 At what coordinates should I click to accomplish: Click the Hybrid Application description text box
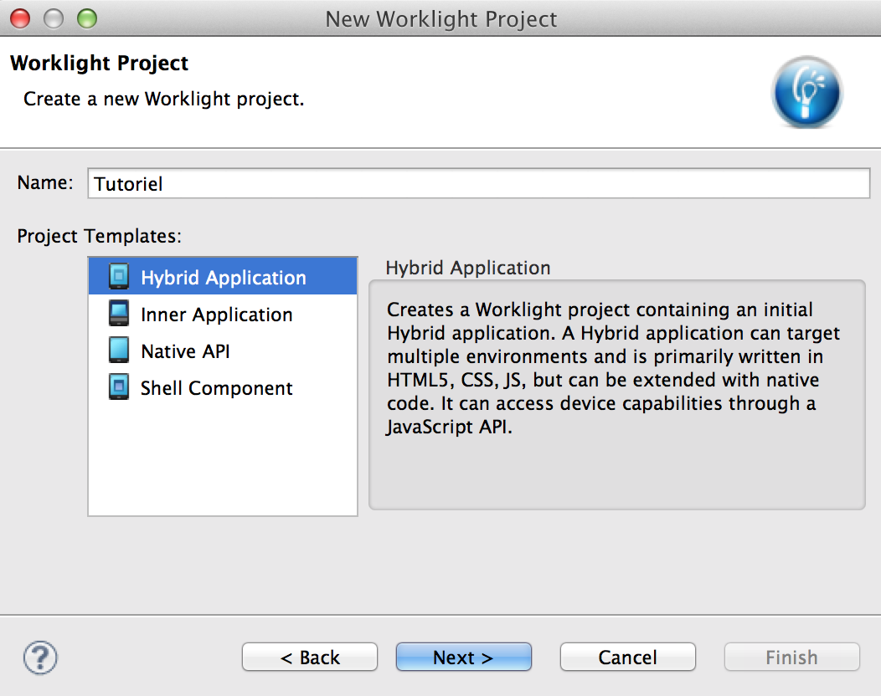pyautogui.click(x=616, y=395)
